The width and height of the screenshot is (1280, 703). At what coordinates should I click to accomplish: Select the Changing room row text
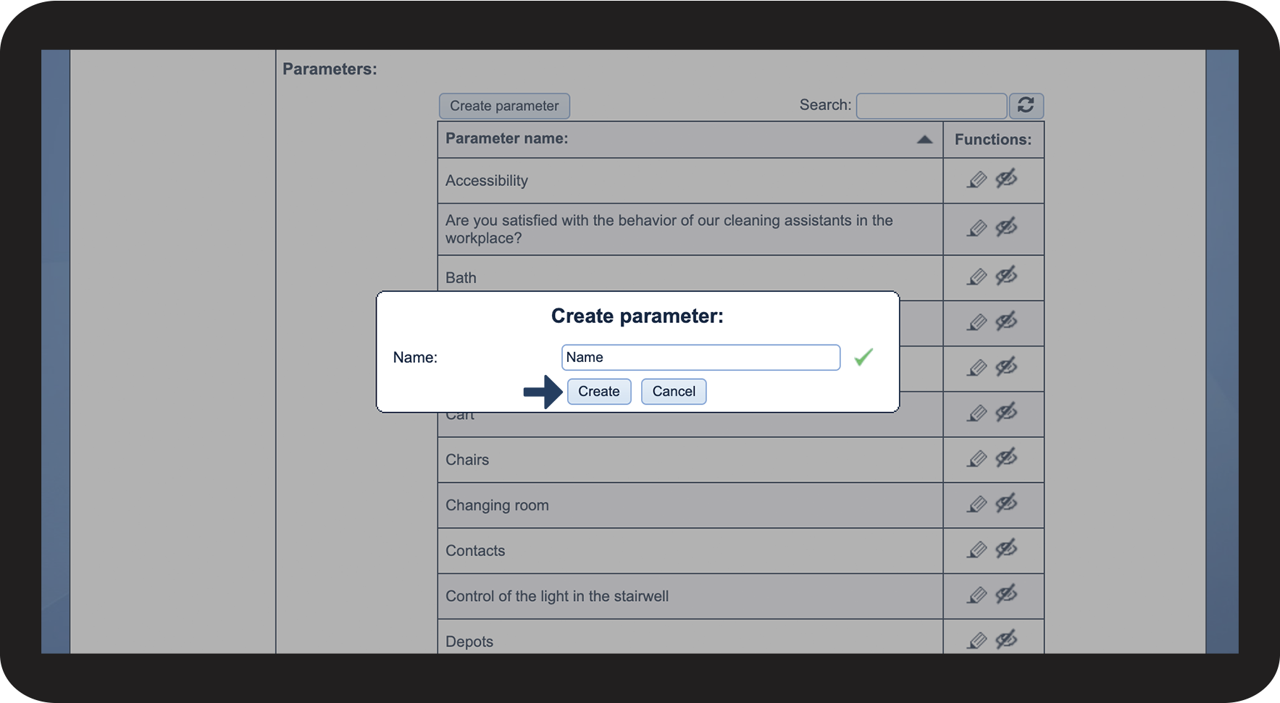click(497, 505)
